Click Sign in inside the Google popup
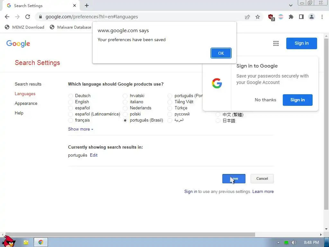 click(298, 100)
